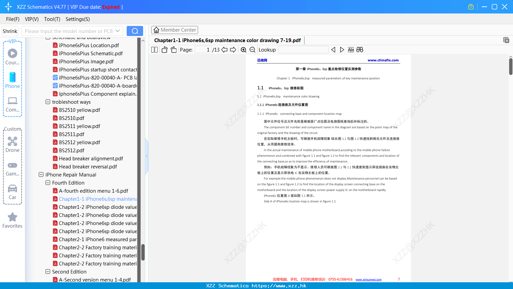Open the VIP(V) menu
513x289 pixels.
tap(32, 19)
